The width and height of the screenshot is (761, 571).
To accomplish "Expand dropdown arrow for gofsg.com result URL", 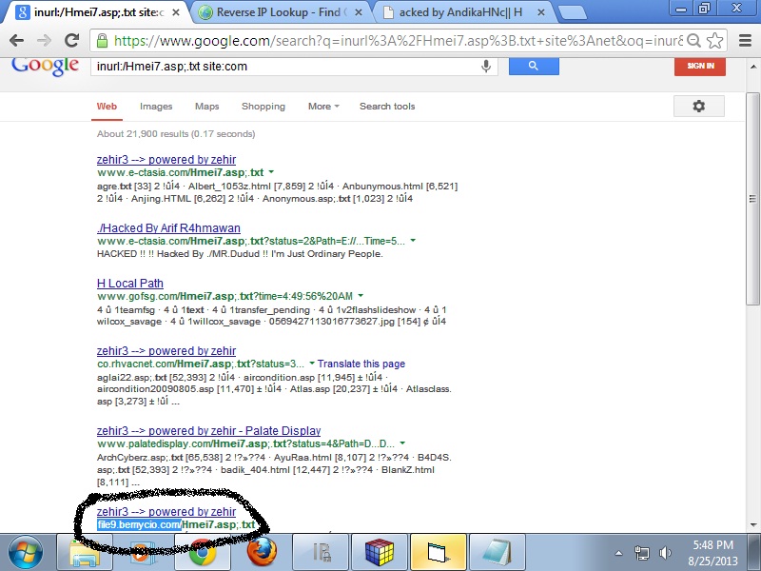I will pyautogui.click(x=361, y=295).
